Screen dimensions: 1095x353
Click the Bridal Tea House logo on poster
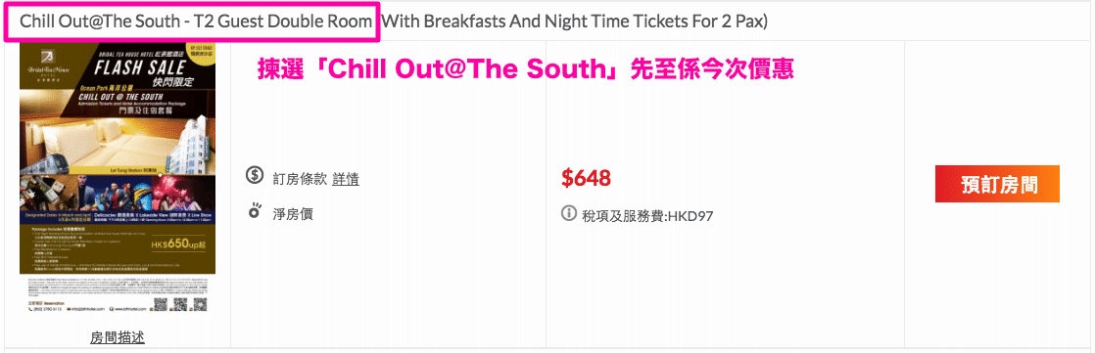(x=48, y=65)
